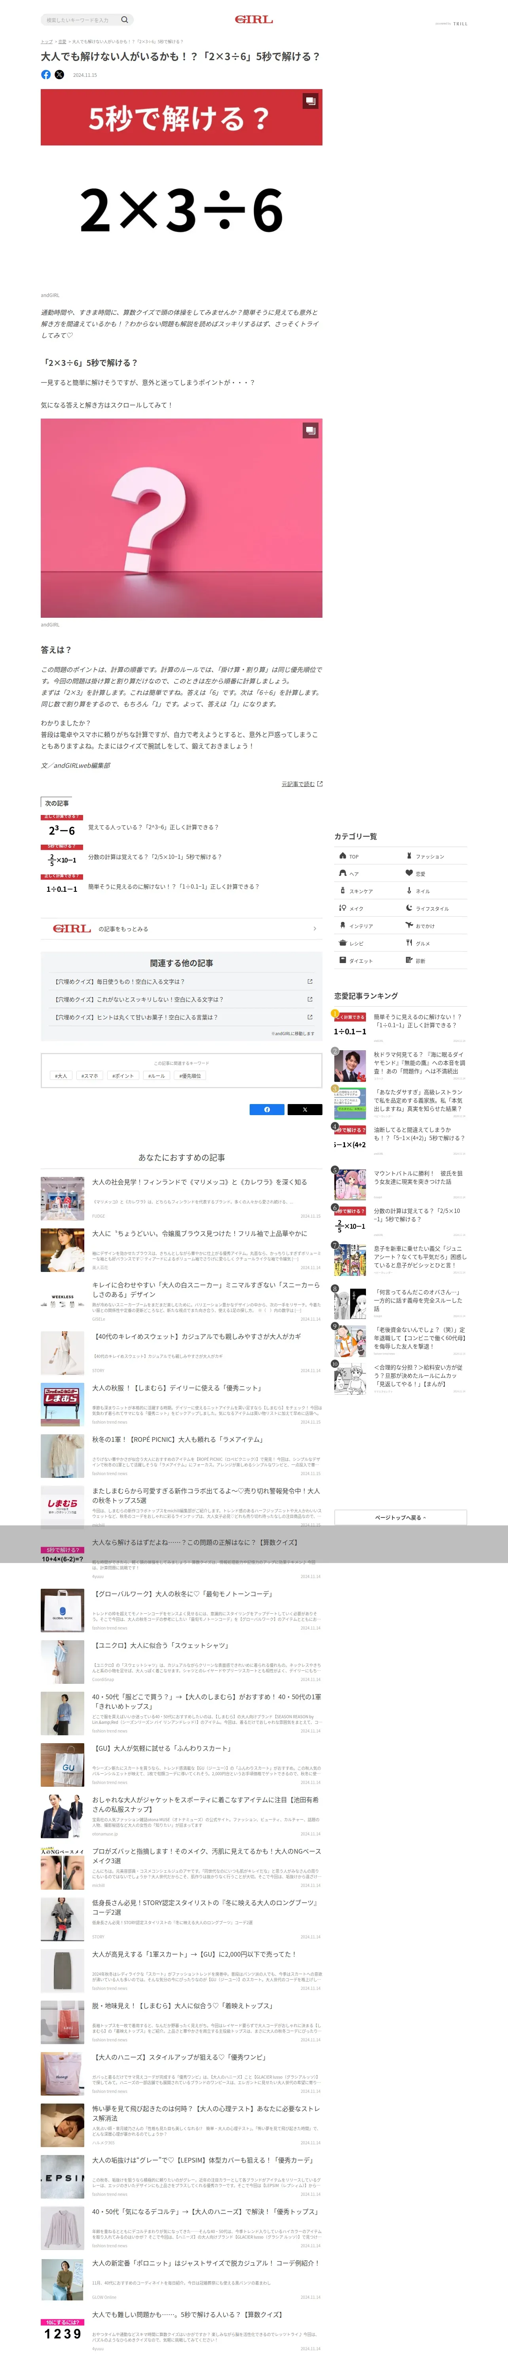Open the andGIRL logo in the header

pos(254,19)
